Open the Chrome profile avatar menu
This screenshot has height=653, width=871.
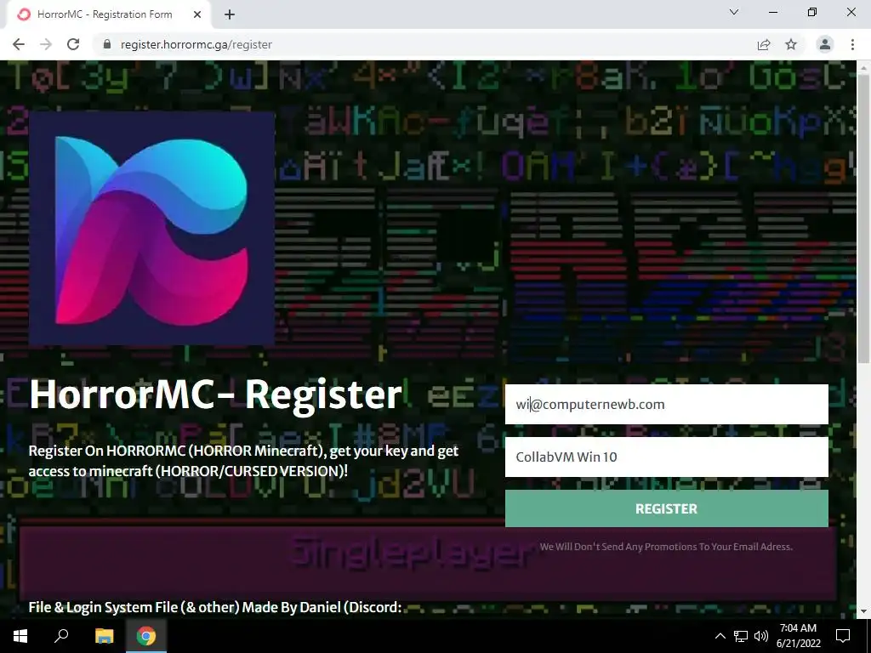point(825,44)
